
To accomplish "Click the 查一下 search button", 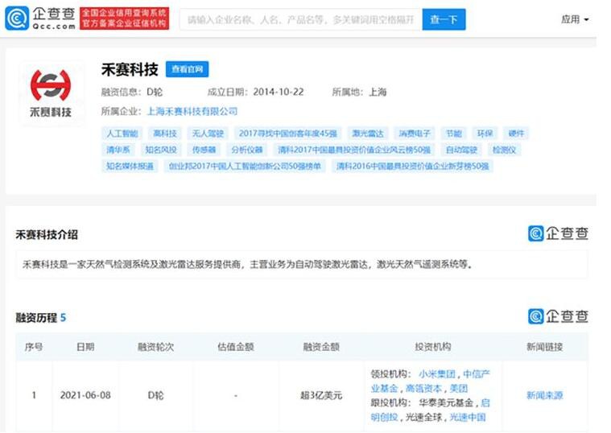I will pos(444,19).
